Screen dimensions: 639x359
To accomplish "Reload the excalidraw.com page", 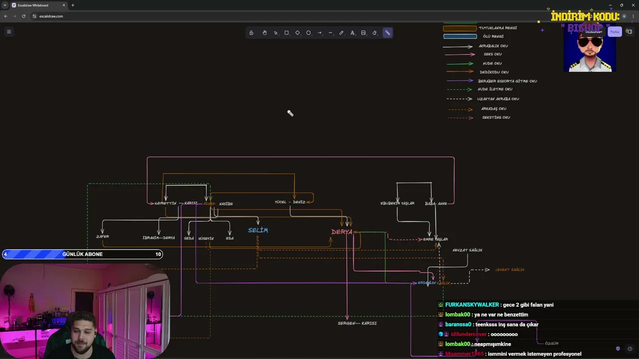I will (23, 16).
